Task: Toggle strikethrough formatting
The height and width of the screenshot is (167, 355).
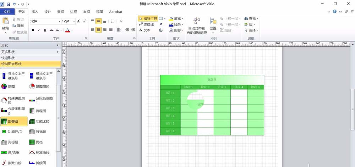Action: 51,30
